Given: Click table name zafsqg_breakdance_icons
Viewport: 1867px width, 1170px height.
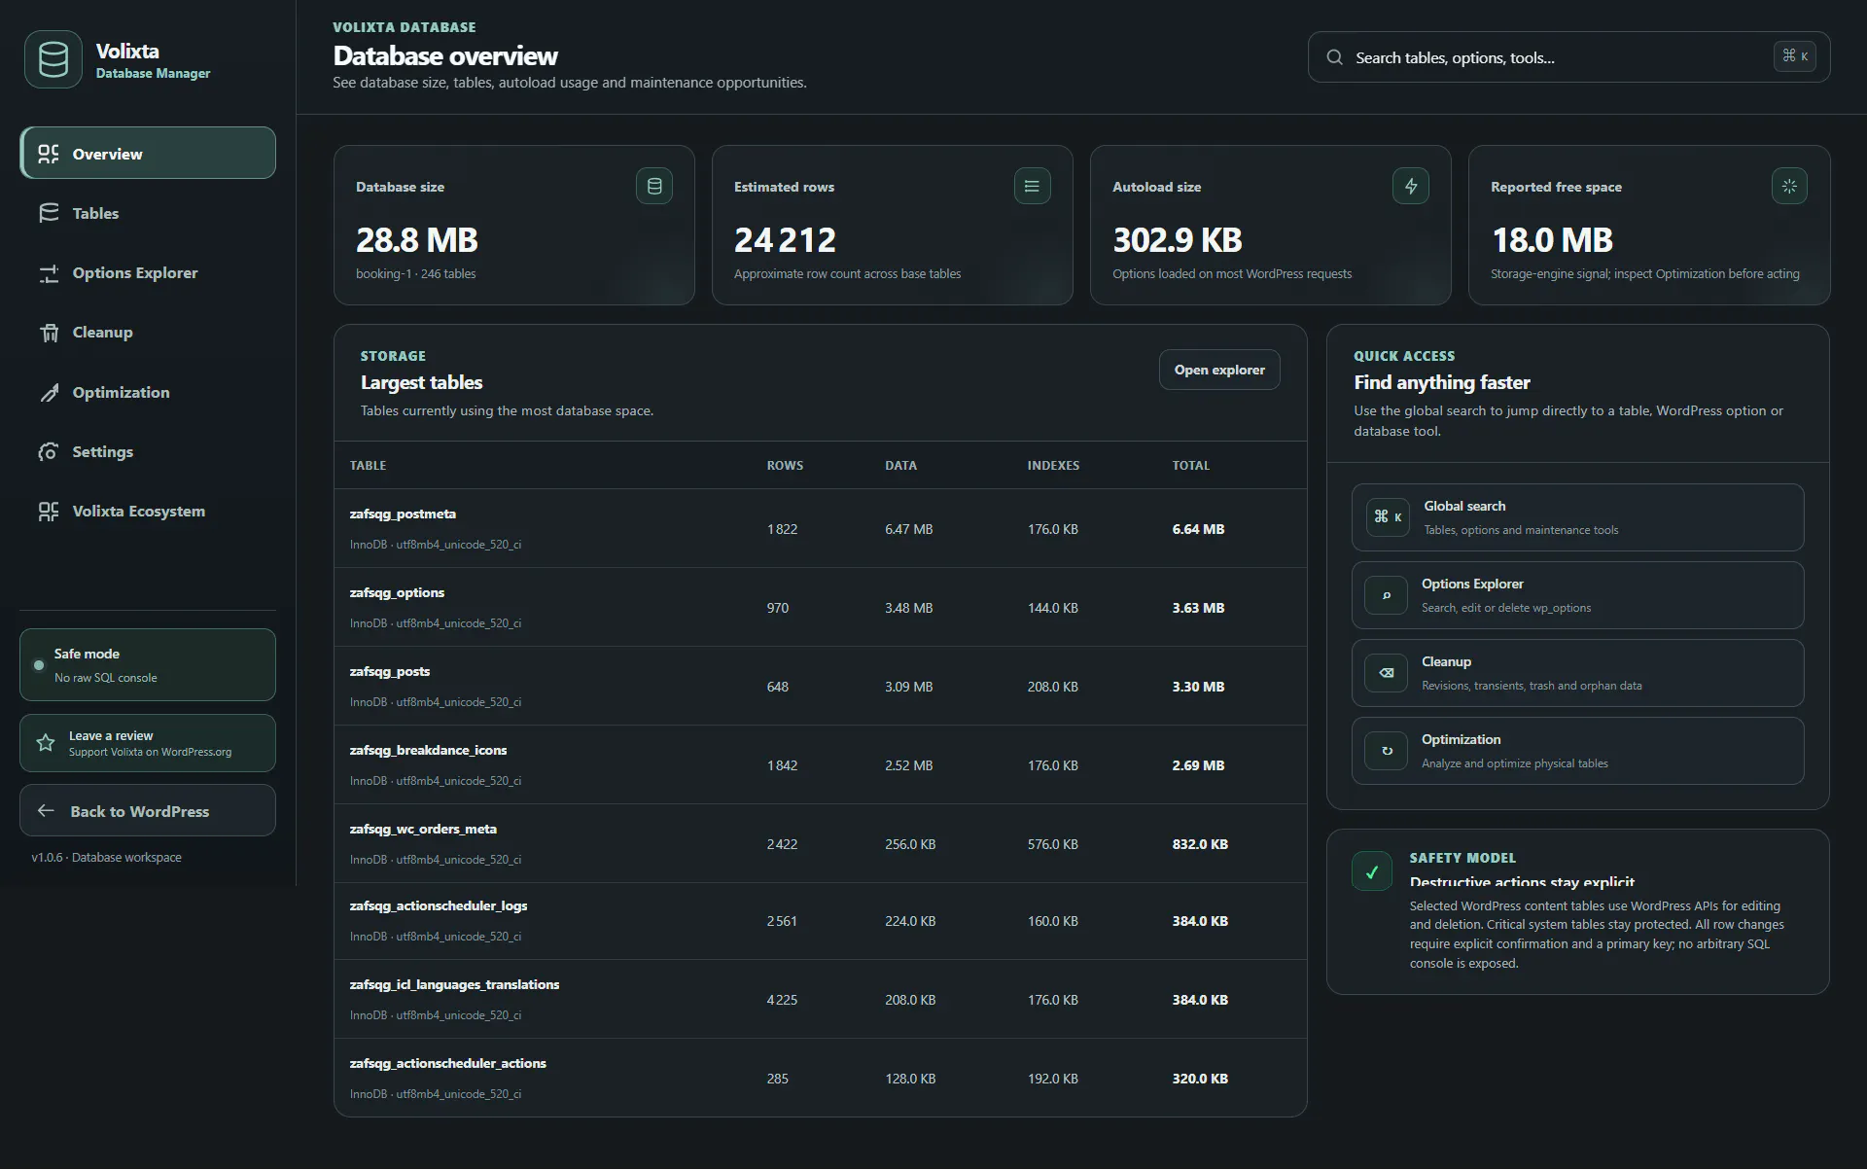Looking at the screenshot, I should [x=428, y=750].
